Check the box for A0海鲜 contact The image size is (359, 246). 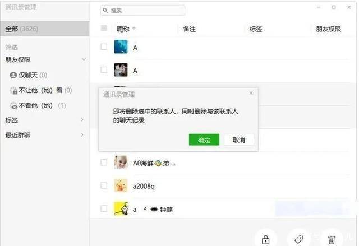point(104,163)
